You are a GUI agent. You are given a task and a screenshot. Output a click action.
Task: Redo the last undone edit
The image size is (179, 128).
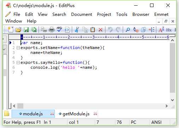(118, 30)
